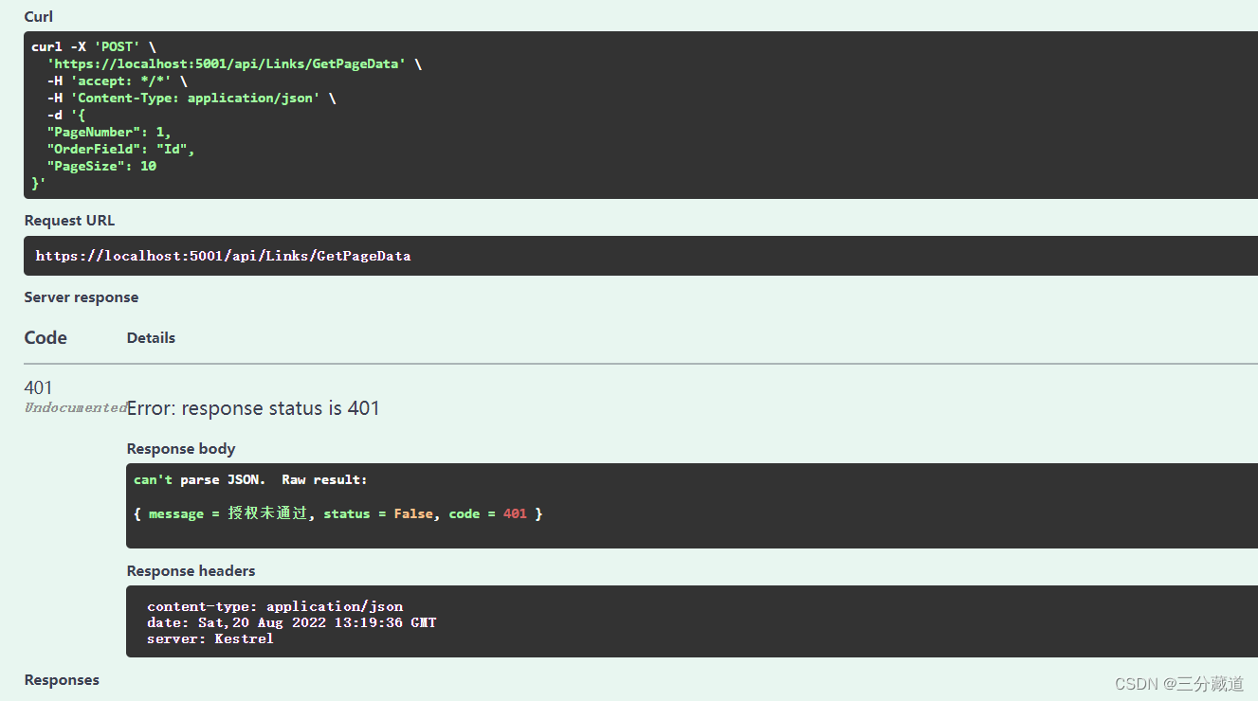The width and height of the screenshot is (1258, 701).
Task: Click the GetPageData URL inside curl command
Action: [227, 63]
